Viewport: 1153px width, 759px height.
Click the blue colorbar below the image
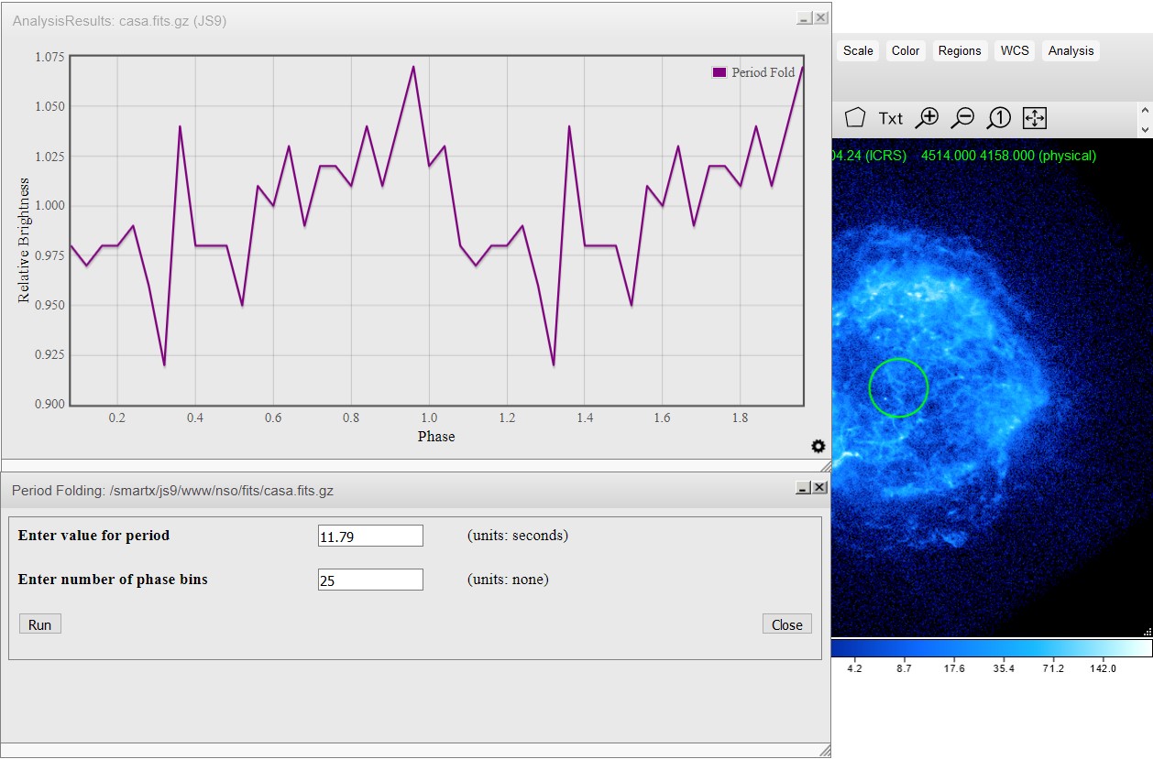pyautogui.click(x=991, y=648)
